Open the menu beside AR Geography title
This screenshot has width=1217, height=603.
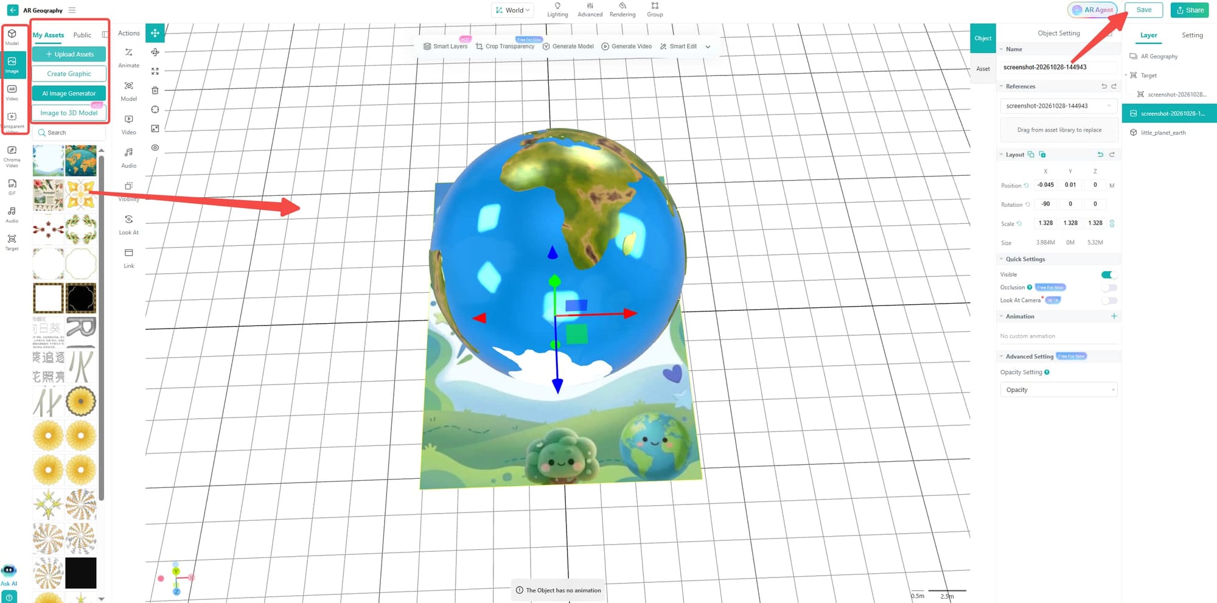pyautogui.click(x=72, y=10)
